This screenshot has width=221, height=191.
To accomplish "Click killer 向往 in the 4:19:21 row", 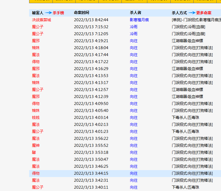I will tap(134, 41).
